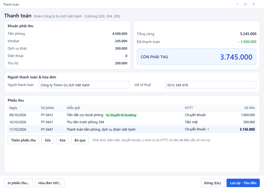Click the Ngày column header
This screenshot has width=264, height=190.
pos(13,108)
